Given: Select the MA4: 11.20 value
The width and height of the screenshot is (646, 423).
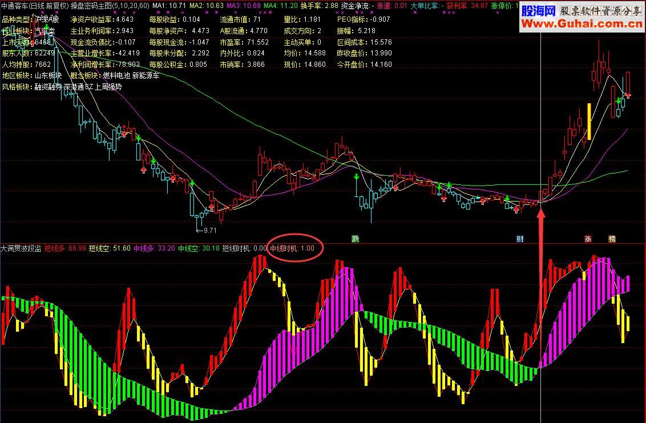Looking at the screenshot, I should tap(281, 6).
